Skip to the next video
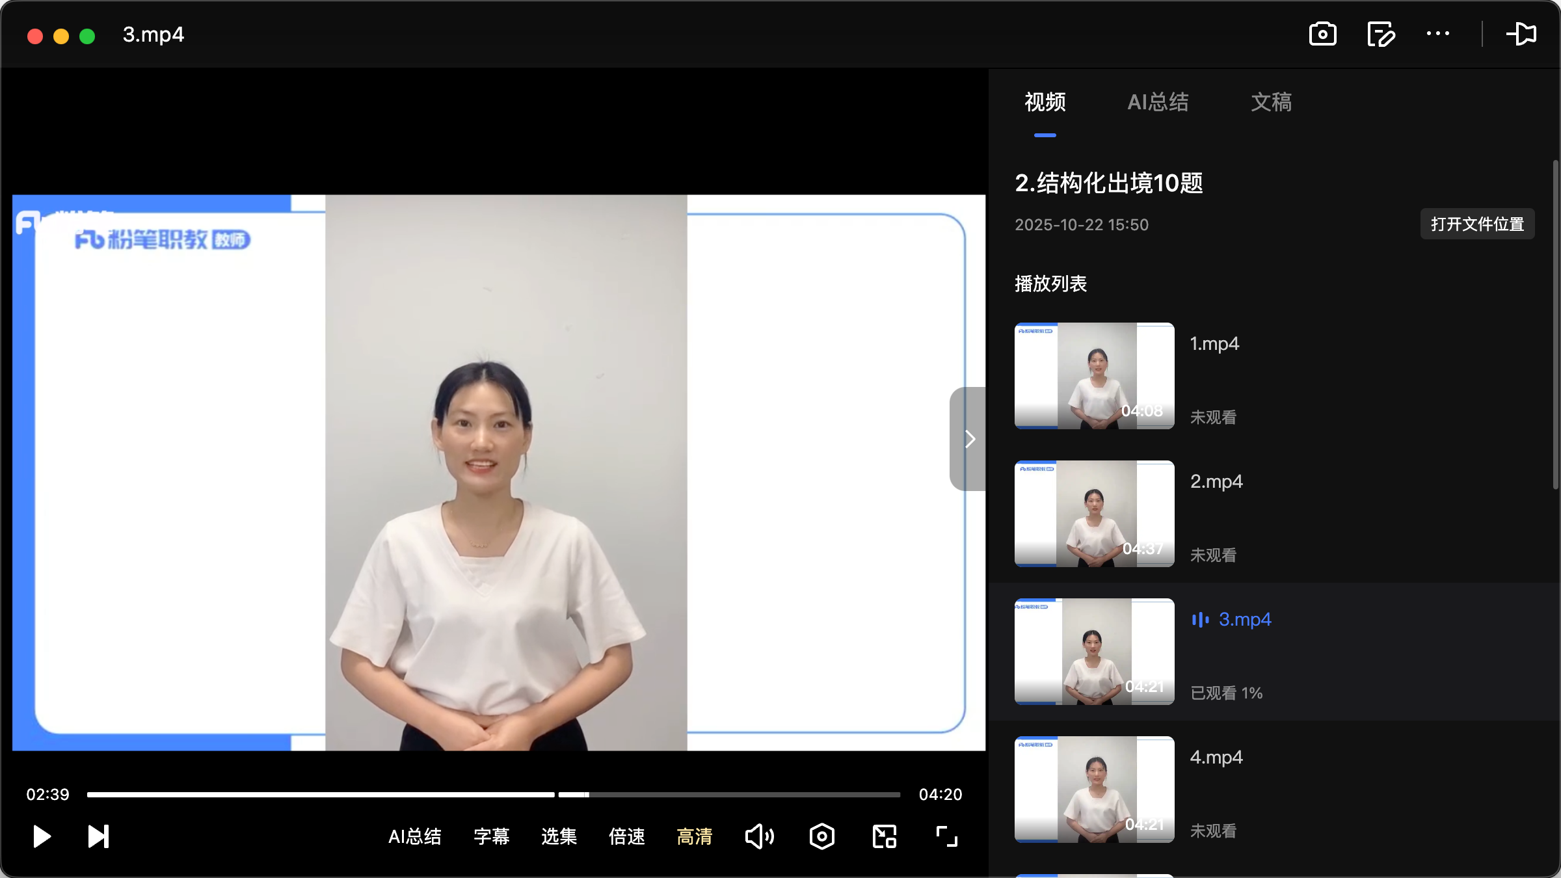 point(98,836)
